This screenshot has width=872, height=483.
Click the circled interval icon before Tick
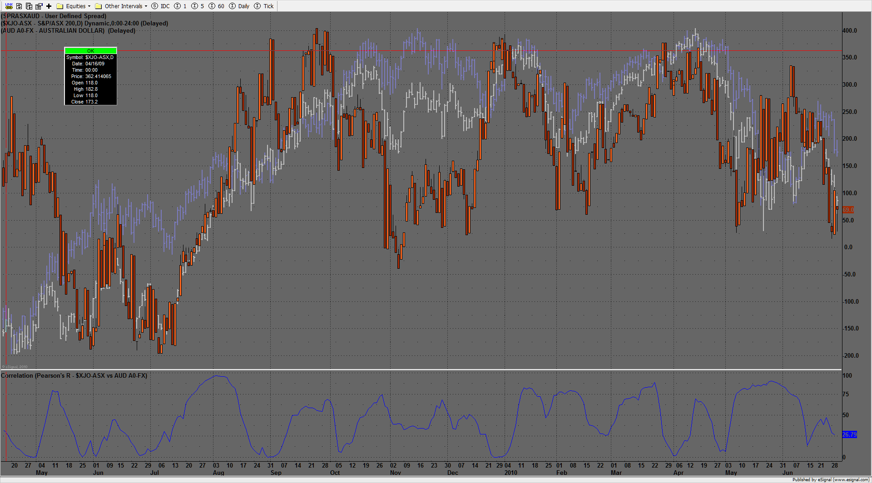pos(257,6)
